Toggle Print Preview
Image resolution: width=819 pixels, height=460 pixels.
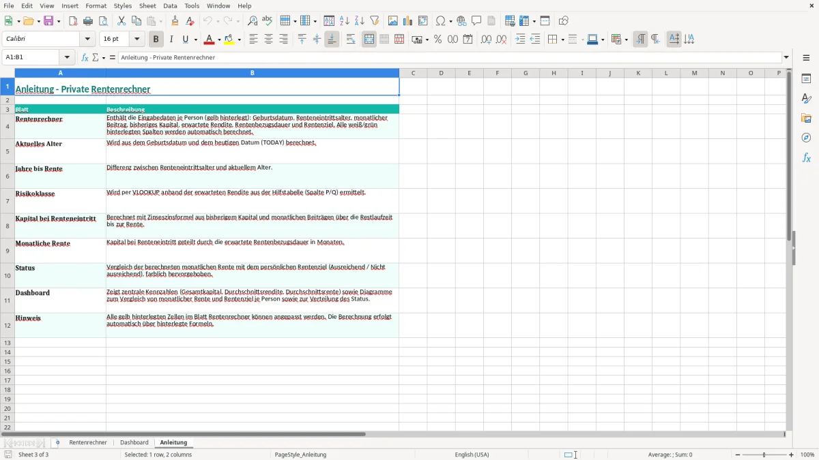[103, 21]
